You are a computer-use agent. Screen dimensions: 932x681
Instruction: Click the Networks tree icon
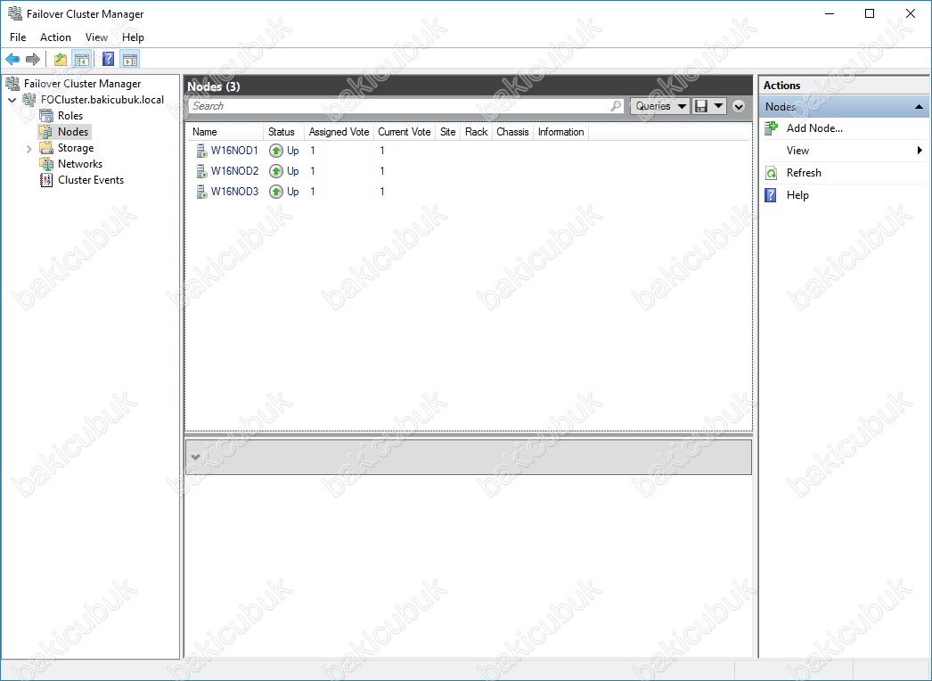[x=45, y=163]
